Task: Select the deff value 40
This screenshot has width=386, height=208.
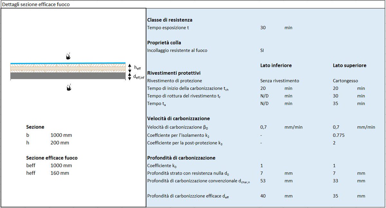Action: [x=263, y=196]
